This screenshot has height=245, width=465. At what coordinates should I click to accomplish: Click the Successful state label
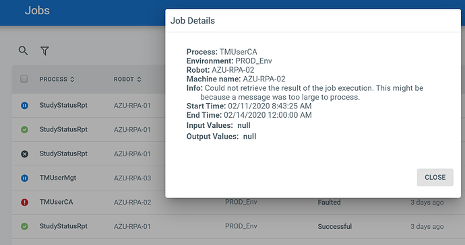coord(335,226)
